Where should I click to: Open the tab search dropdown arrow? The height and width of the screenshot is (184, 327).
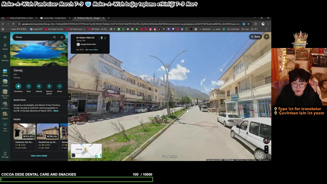[x=3, y=18]
